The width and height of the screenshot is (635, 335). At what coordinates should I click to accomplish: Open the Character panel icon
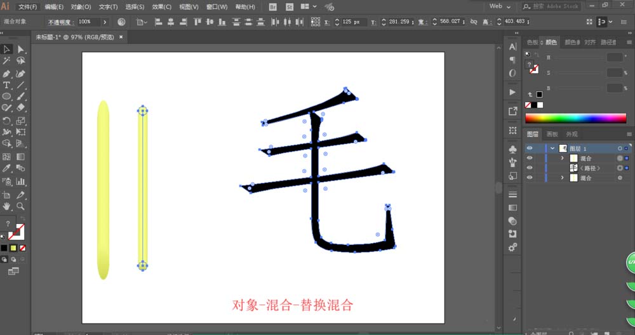pos(512,47)
